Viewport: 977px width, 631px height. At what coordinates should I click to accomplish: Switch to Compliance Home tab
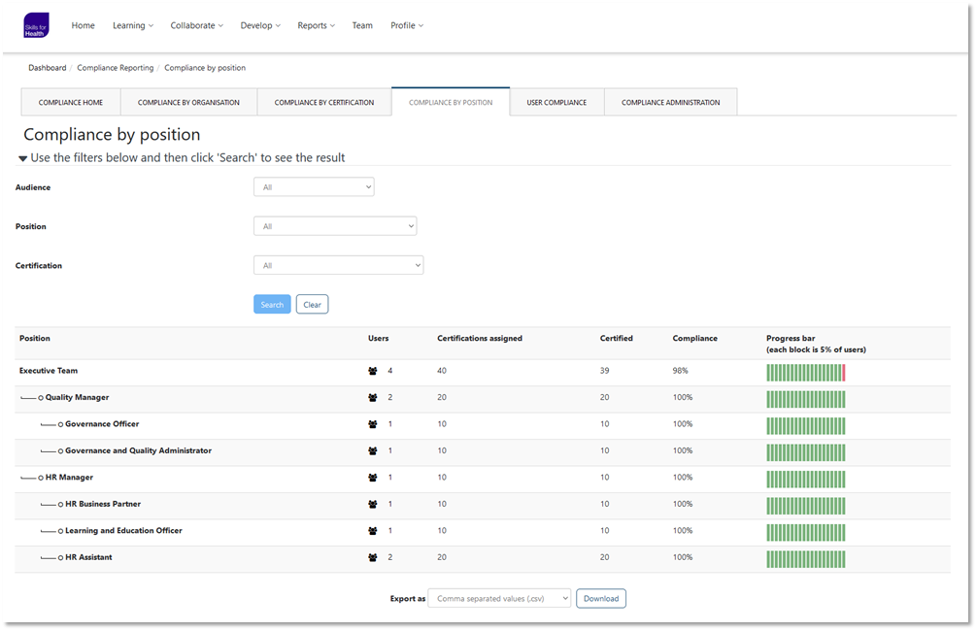coord(71,102)
